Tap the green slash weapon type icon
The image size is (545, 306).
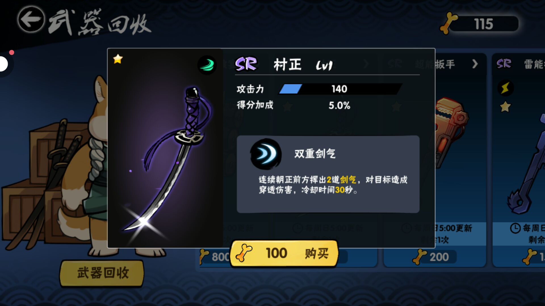[207, 65]
